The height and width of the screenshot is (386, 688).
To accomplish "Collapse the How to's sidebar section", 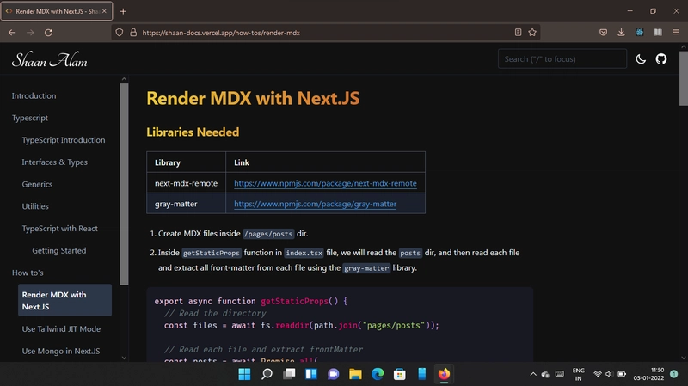I will [28, 273].
